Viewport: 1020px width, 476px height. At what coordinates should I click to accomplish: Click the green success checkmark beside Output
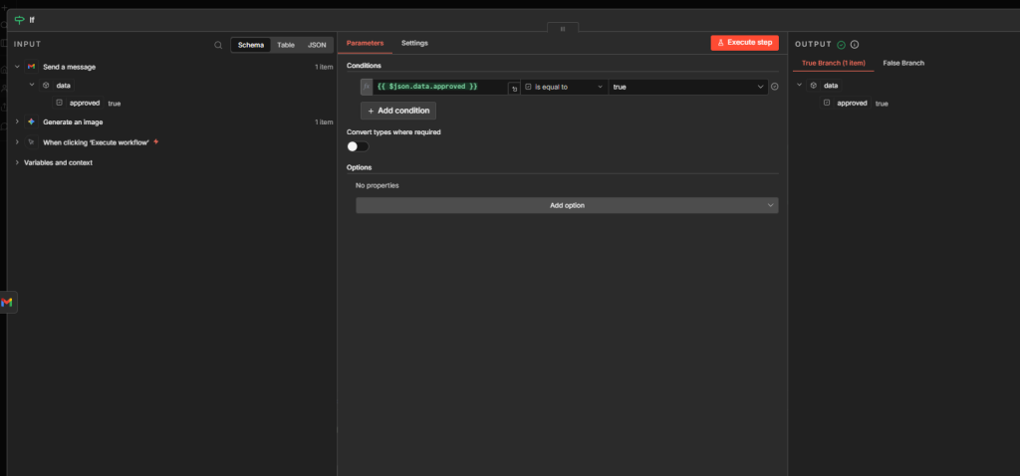[x=841, y=44]
